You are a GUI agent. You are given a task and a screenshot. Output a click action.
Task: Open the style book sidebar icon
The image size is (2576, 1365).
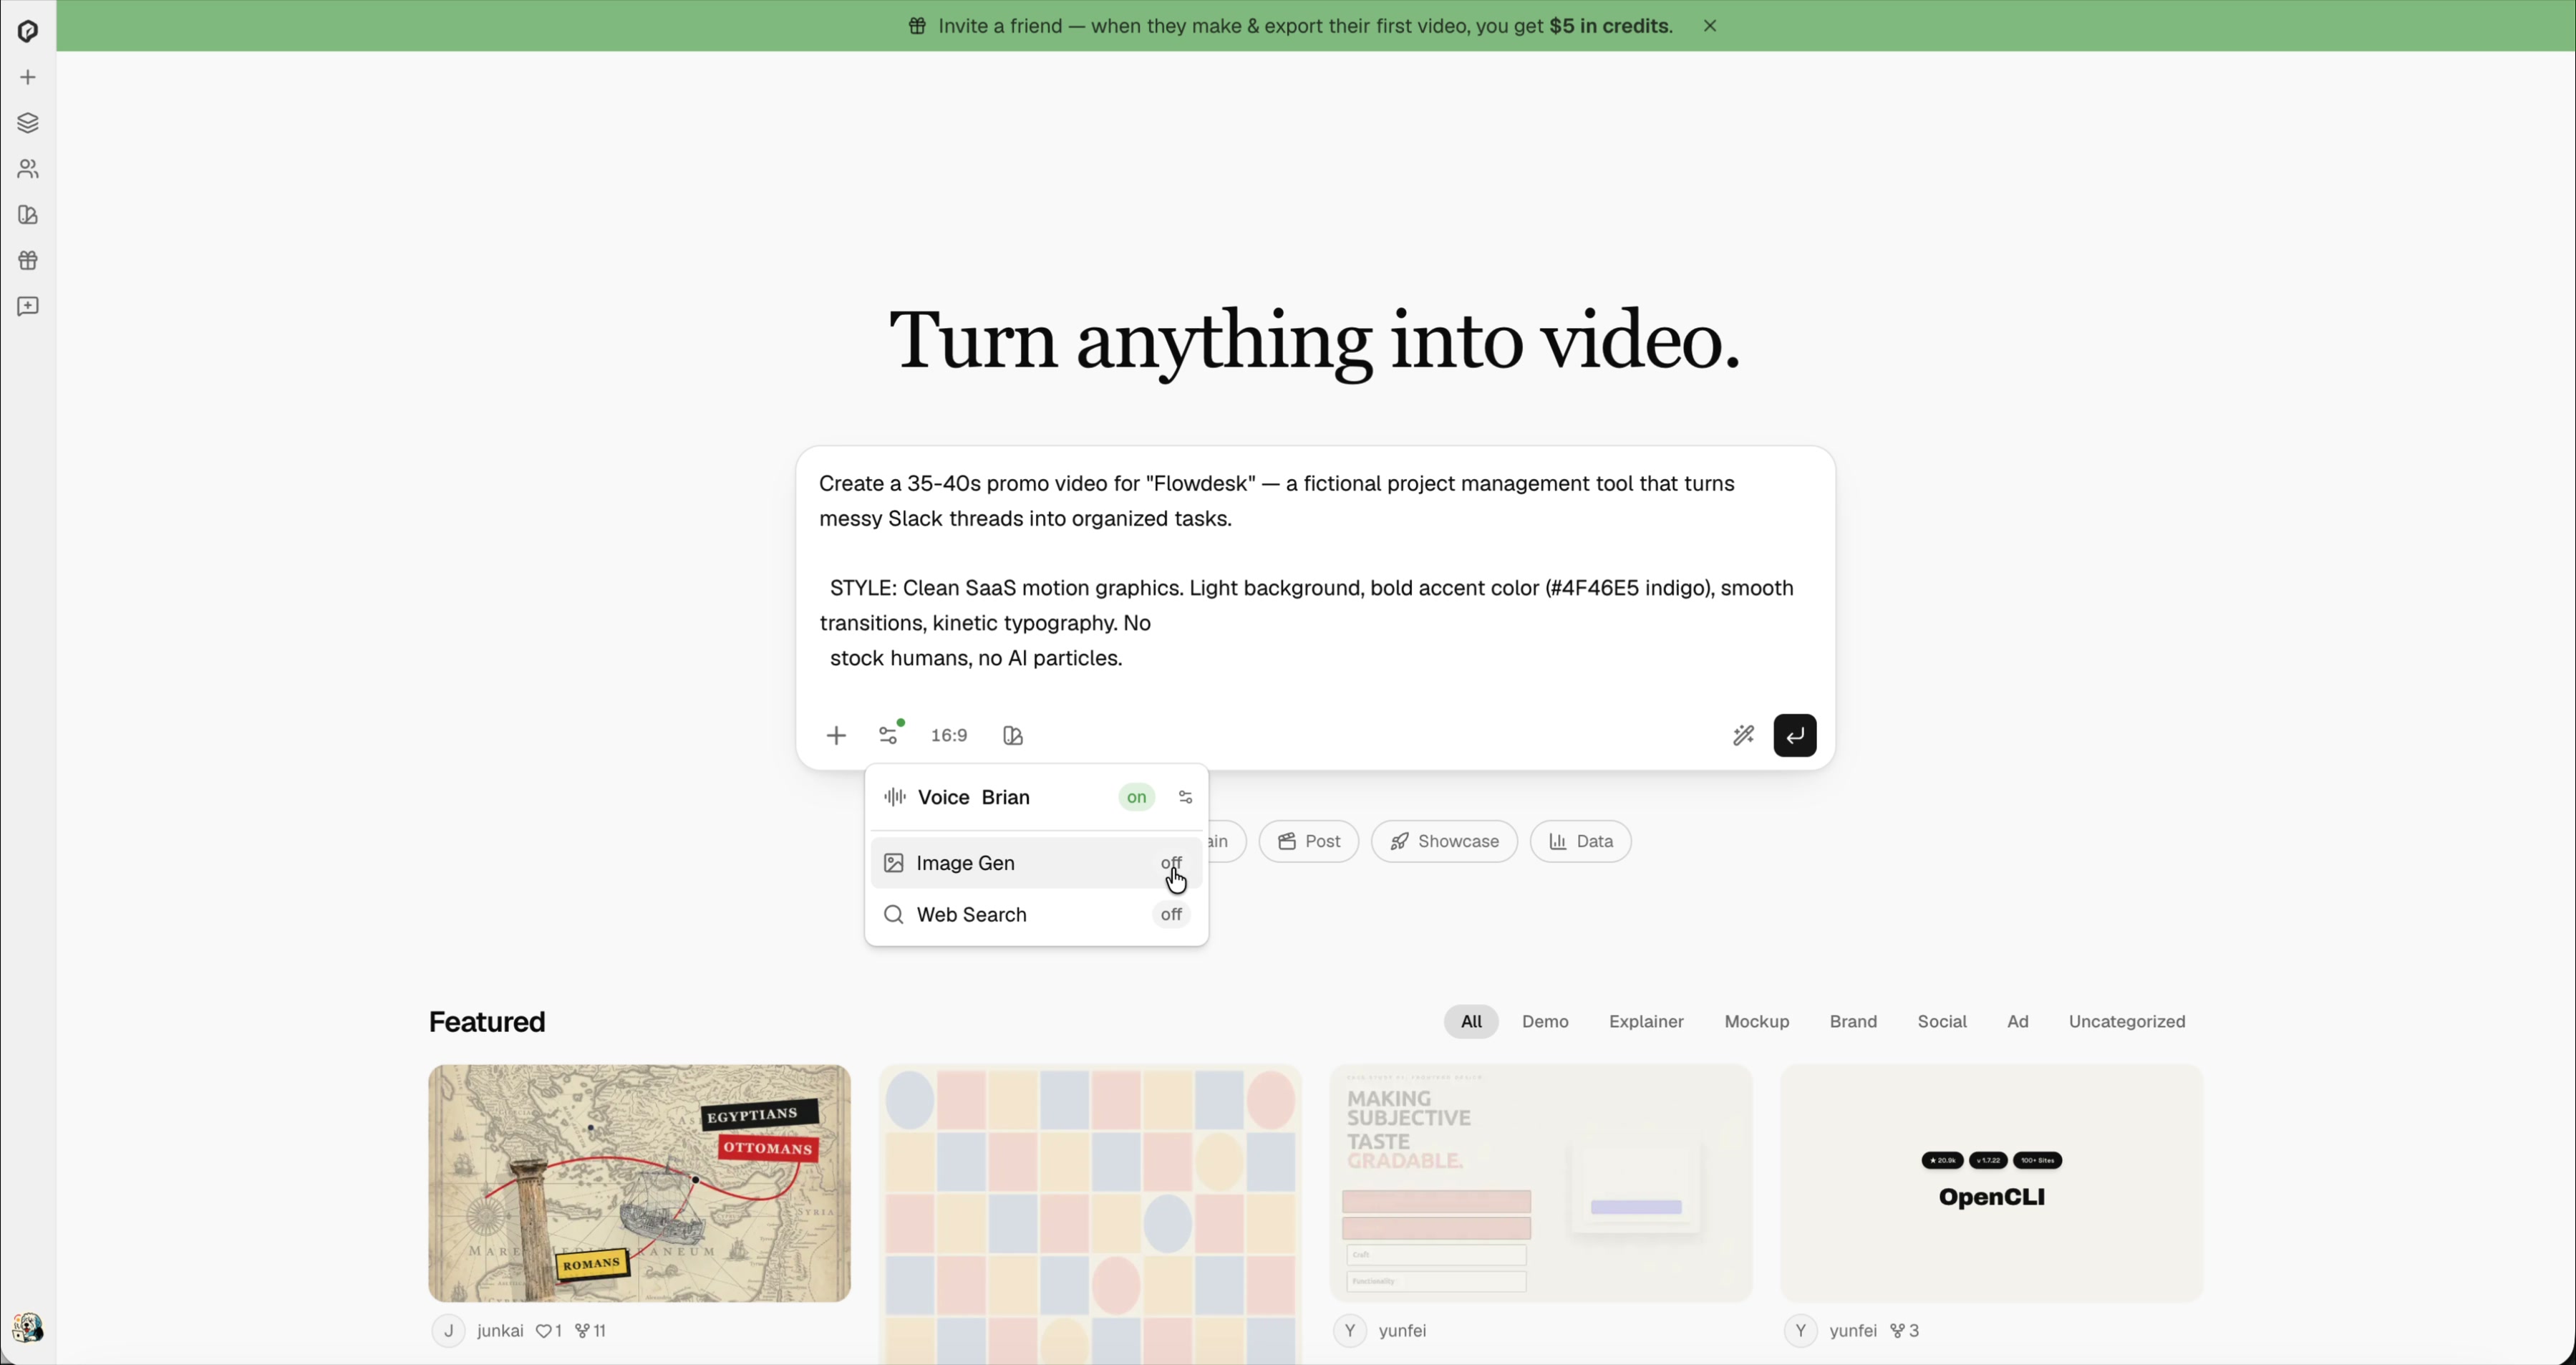28,215
